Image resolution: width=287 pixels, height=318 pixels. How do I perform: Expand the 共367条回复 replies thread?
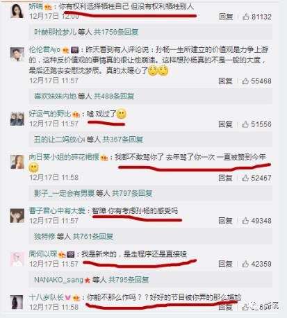tap(123, 140)
